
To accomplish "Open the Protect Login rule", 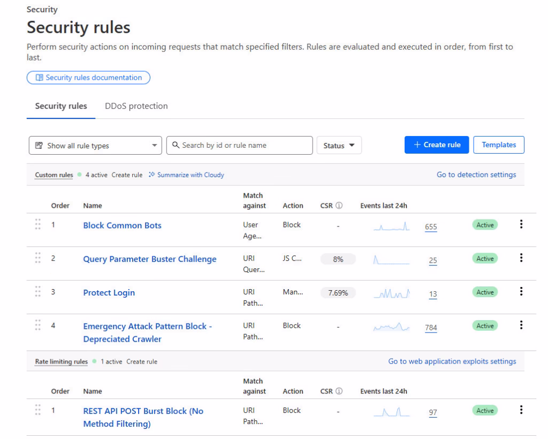I will click(x=109, y=292).
